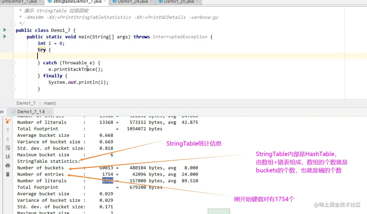Click the 'int i = 0;' line
Viewport: 367px width, 214px height.
coord(51,43)
